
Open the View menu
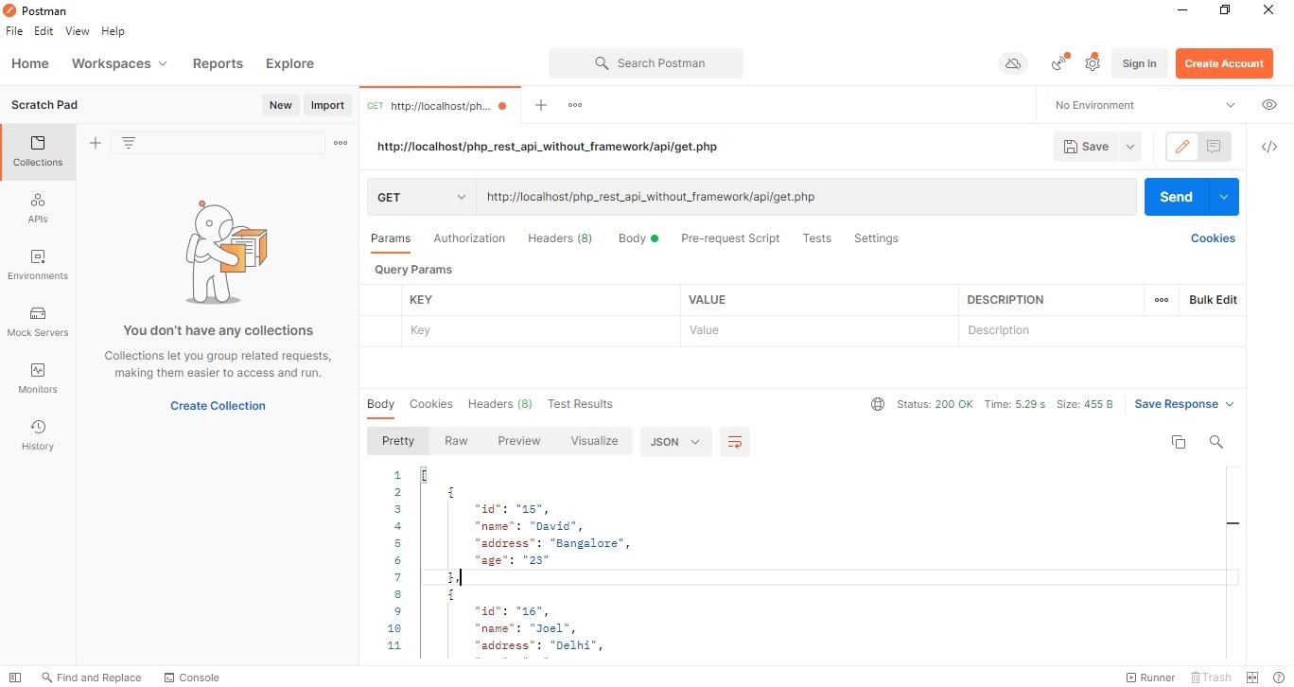pos(77,31)
